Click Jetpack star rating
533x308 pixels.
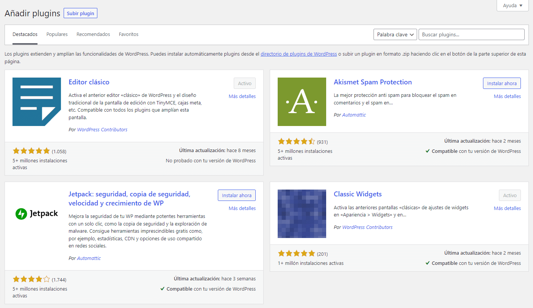coord(31,279)
